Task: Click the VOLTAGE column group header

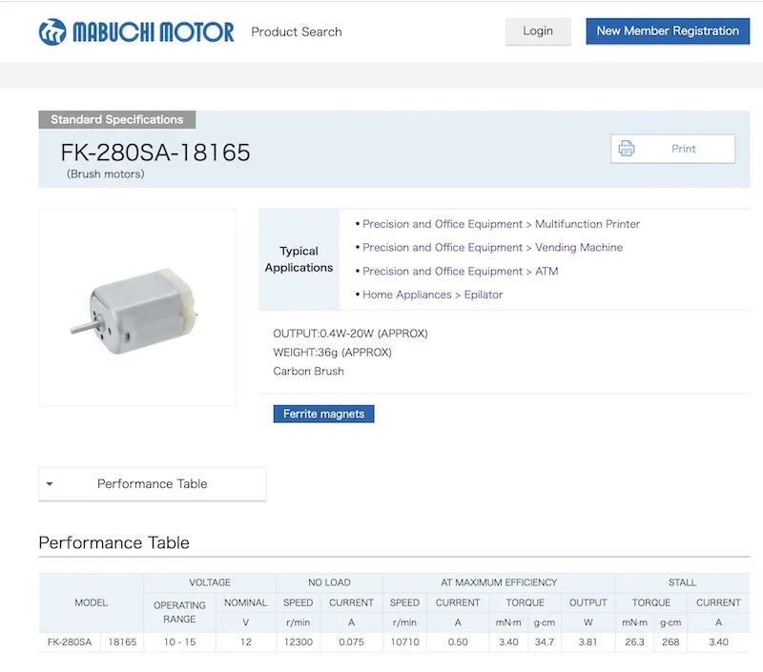Action: (x=210, y=582)
